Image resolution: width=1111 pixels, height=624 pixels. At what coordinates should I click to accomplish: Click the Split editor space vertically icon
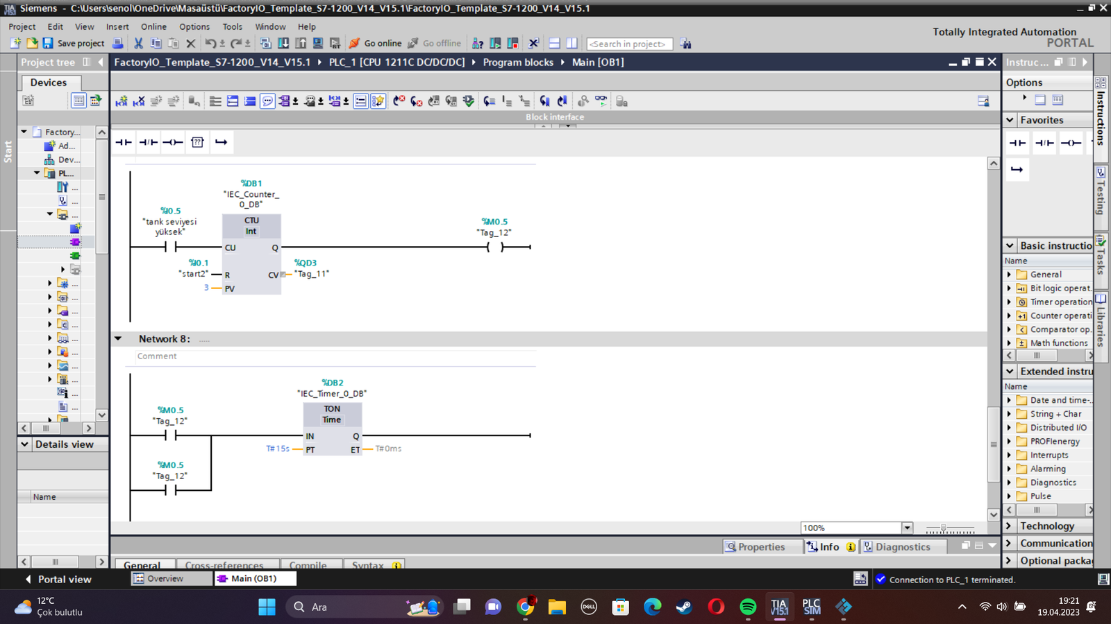coord(571,43)
